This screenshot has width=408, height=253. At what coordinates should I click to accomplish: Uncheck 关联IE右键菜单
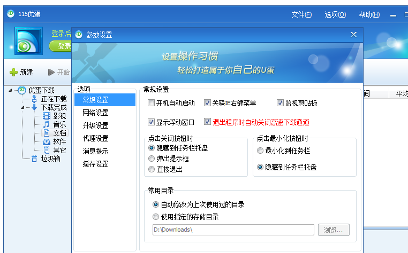tap(207, 103)
